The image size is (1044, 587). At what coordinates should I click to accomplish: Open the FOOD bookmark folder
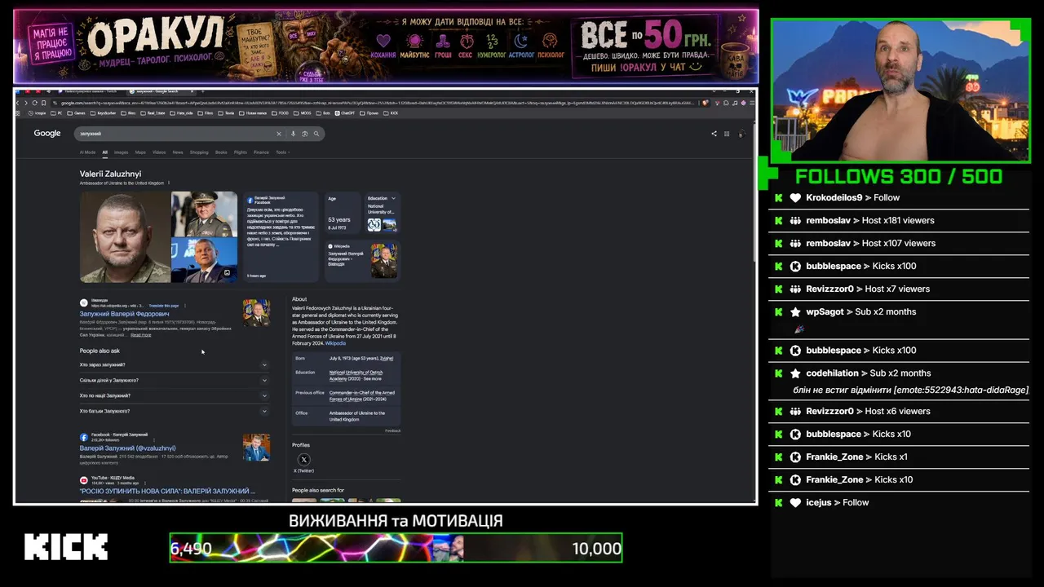(281, 113)
